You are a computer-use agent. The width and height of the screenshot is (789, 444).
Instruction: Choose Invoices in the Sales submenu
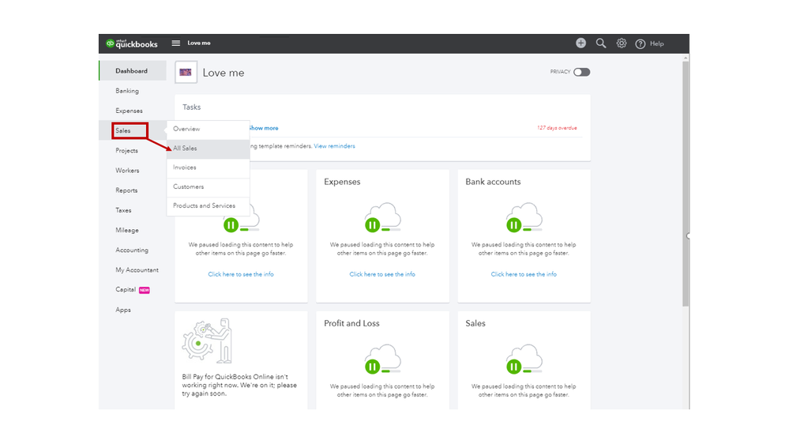185,167
